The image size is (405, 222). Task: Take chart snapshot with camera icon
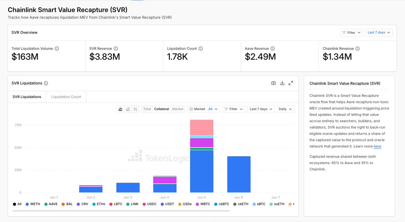[x=274, y=83]
